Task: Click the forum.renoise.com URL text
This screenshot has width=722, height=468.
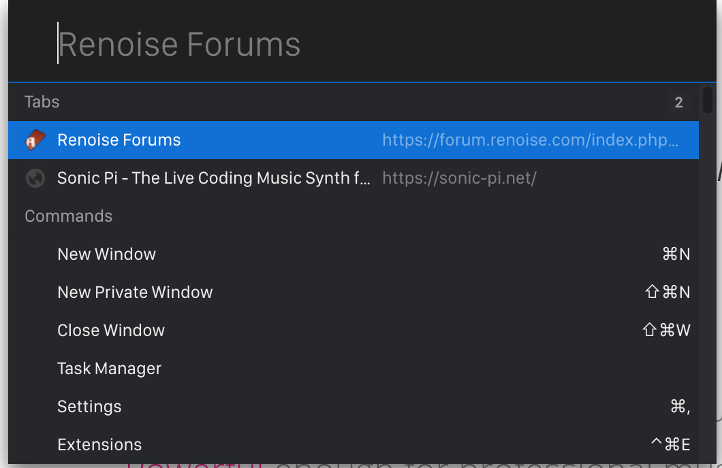Action: point(531,140)
